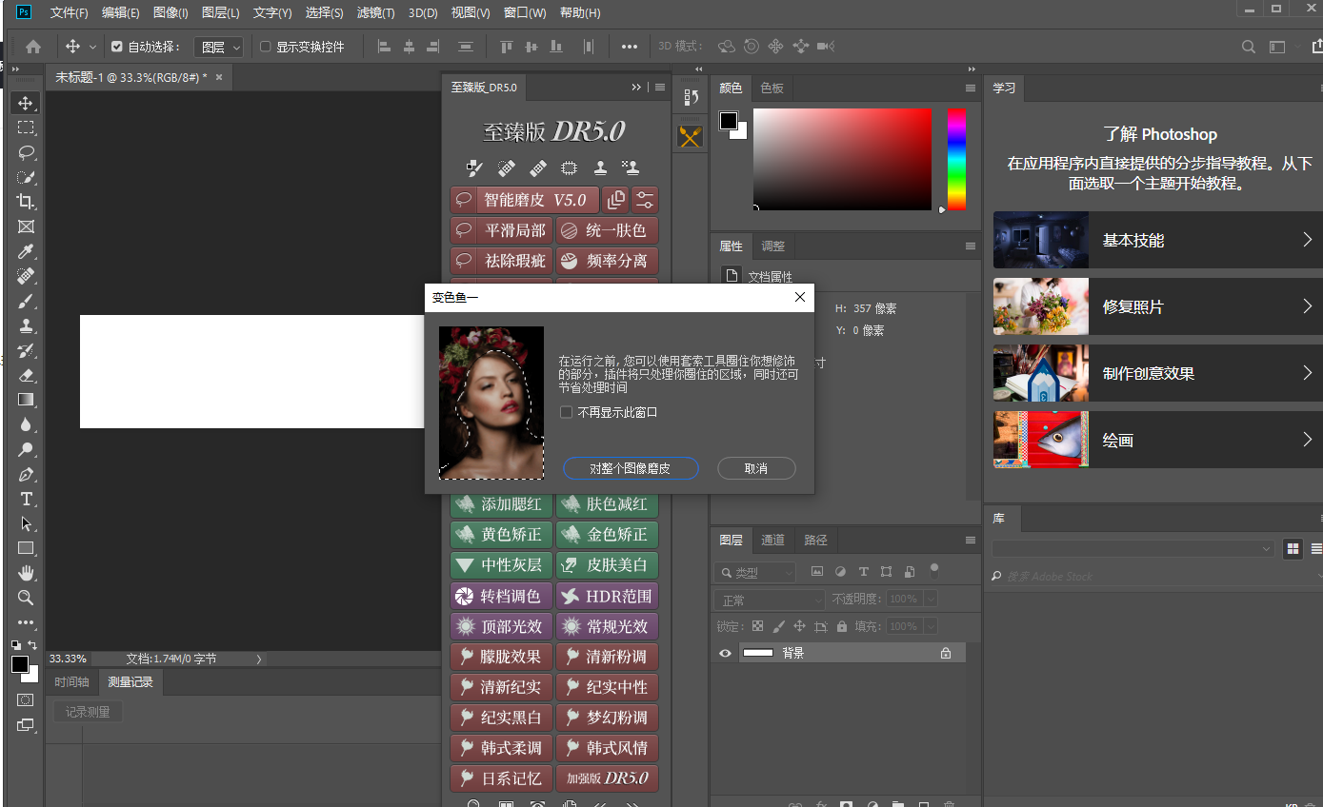Click the Home icon in options bar

pos(33,46)
